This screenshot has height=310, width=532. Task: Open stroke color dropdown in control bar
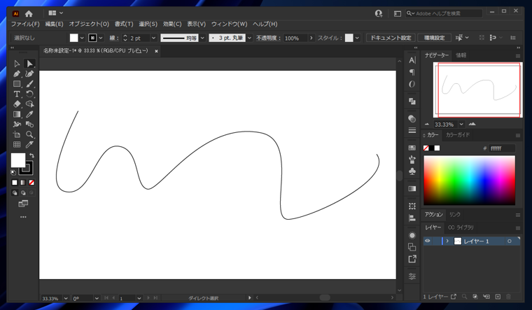[101, 38]
